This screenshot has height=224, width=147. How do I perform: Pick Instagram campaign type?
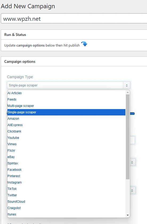tap(66, 182)
